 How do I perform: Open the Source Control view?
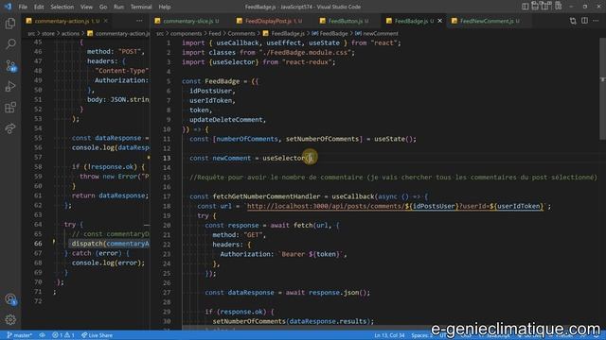tap(10, 65)
